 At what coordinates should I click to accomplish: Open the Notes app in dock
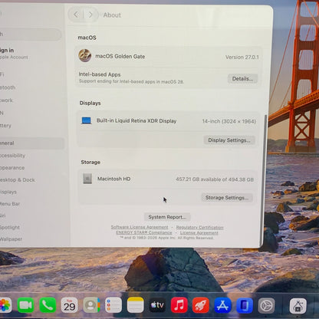135,305
